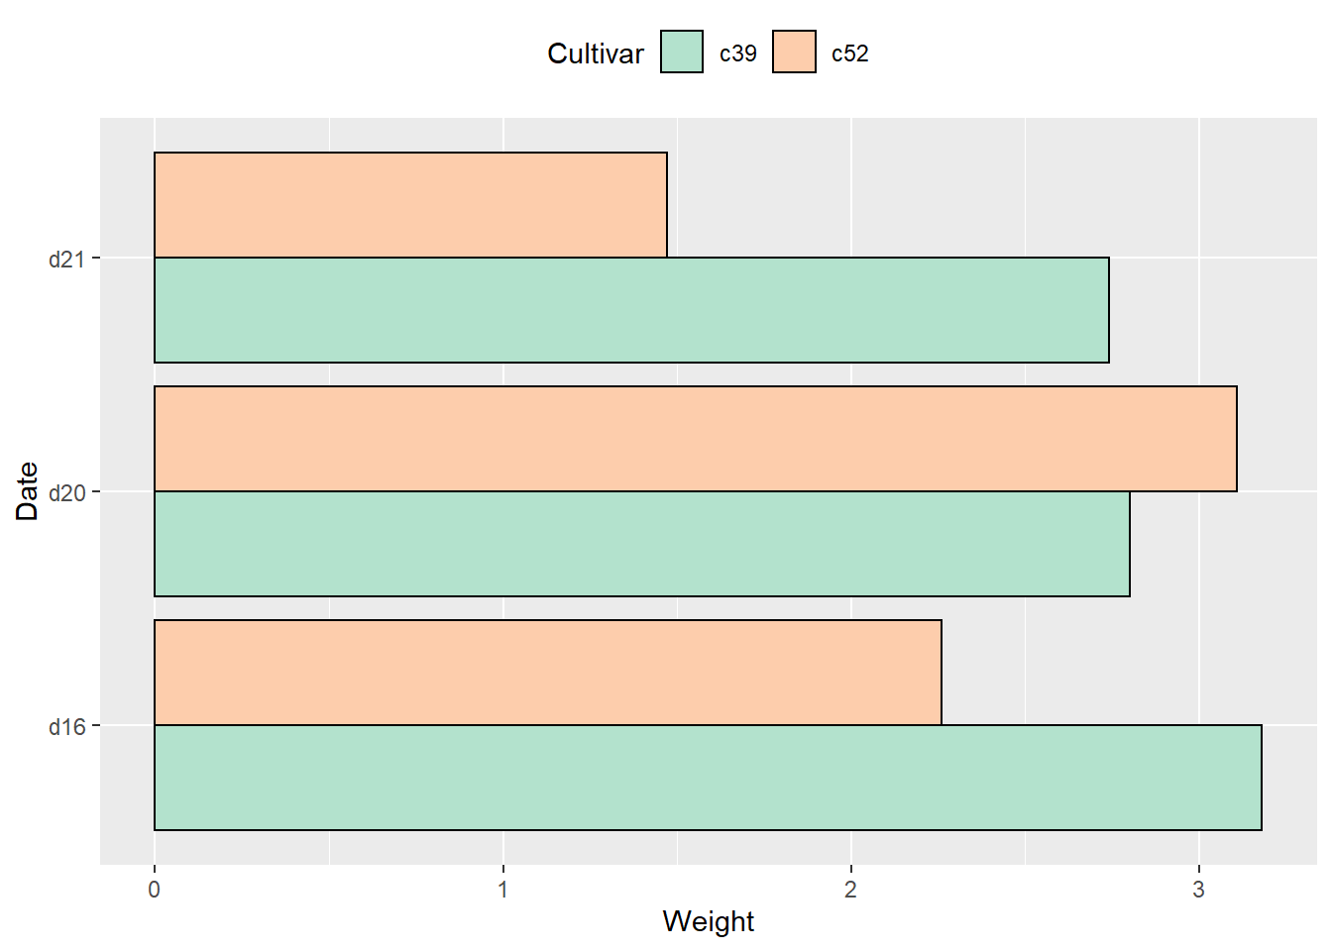Screen dimensions: 1332x951
Task: Click the d20 tick label on Date axis
Action: 67,493
